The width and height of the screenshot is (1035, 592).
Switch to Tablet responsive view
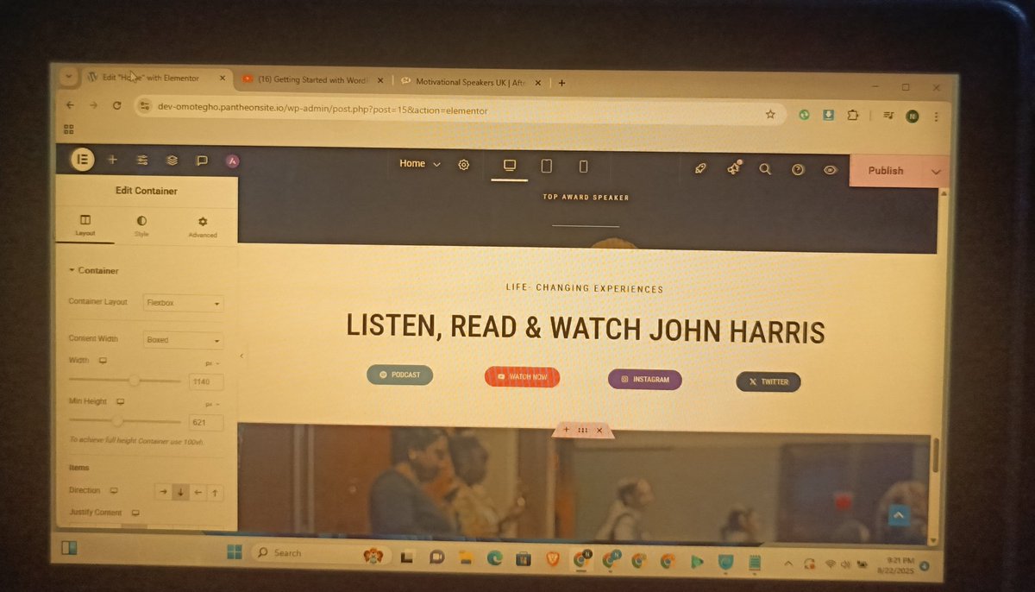click(546, 166)
